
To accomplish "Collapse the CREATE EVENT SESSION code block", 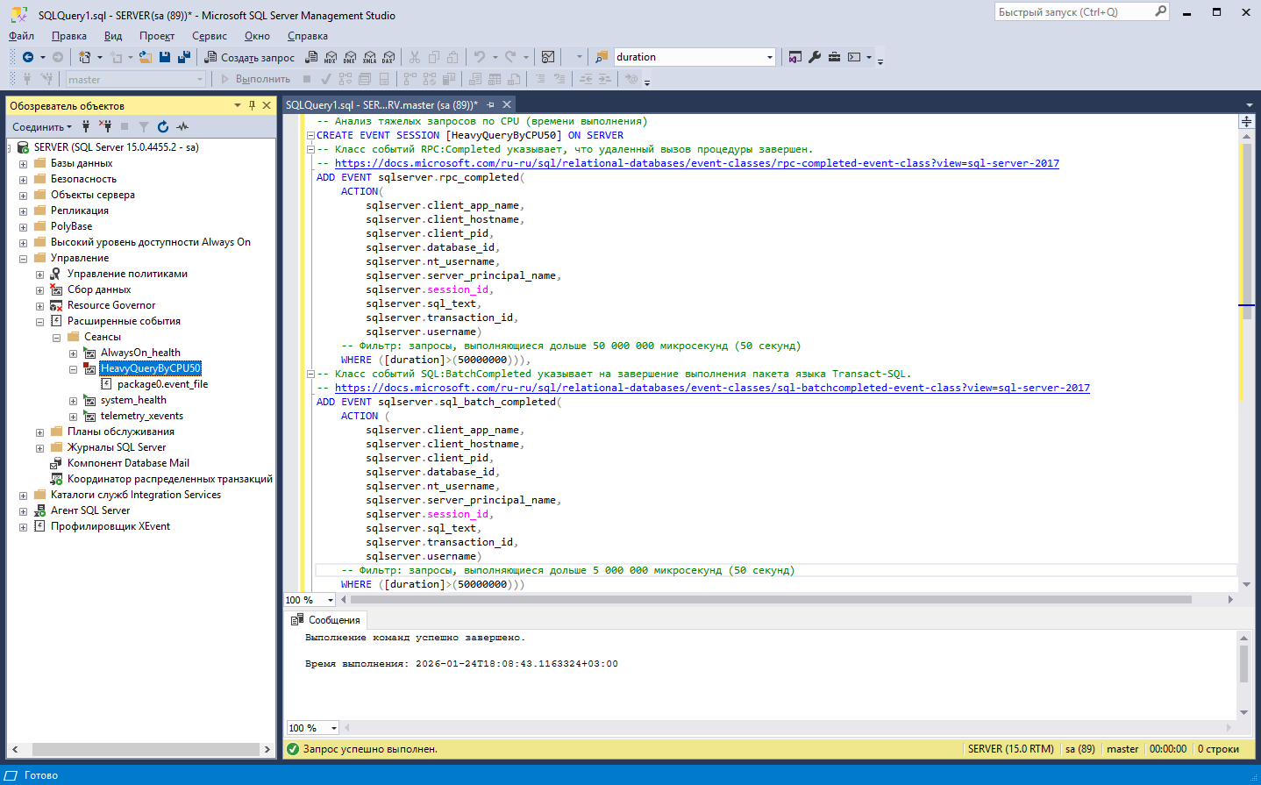I will click(x=310, y=136).
